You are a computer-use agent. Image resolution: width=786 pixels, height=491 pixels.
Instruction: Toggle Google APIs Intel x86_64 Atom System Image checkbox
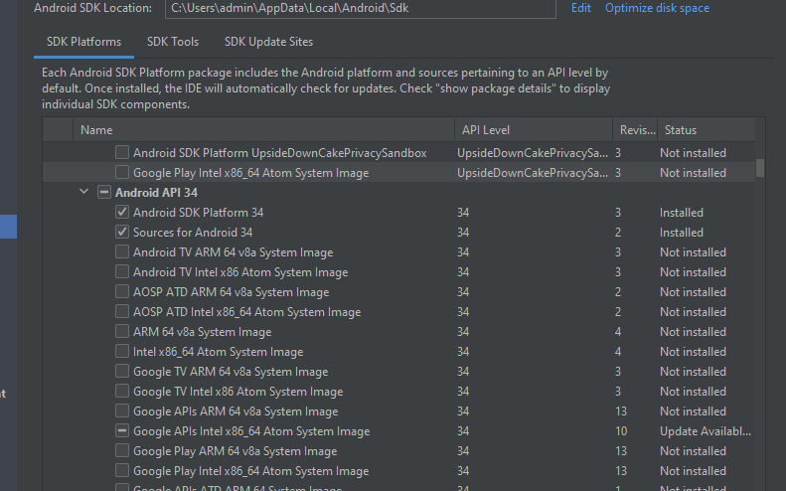(x=122, y=431)
